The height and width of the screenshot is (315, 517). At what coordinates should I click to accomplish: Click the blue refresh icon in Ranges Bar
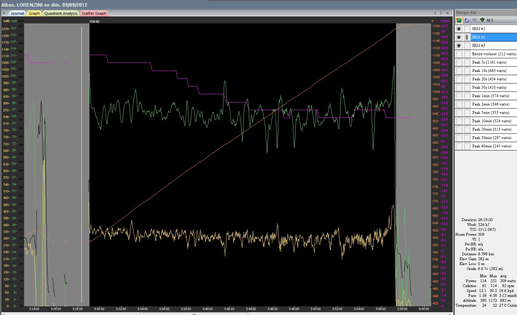[x=467, y=20]
